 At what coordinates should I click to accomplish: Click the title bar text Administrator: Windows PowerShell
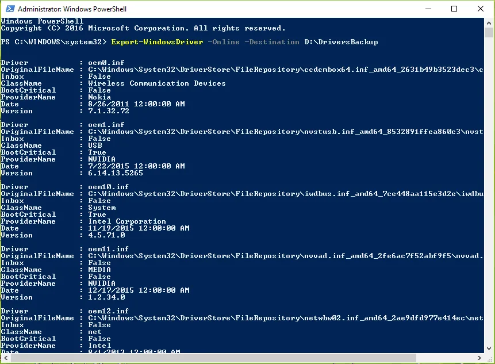pyautogui.click(x=72, y=9)
